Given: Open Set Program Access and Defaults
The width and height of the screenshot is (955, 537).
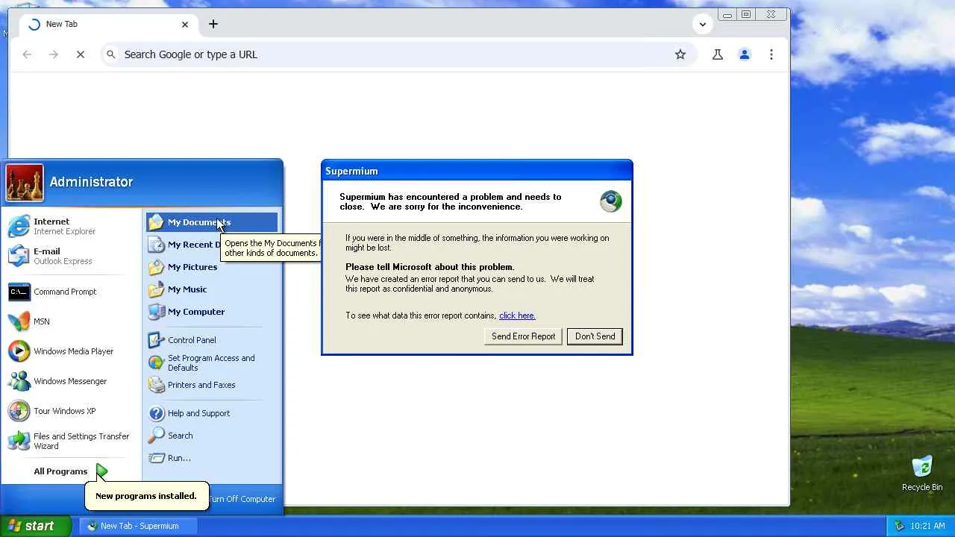Looking at the screenshot, I should coord(212,362).
